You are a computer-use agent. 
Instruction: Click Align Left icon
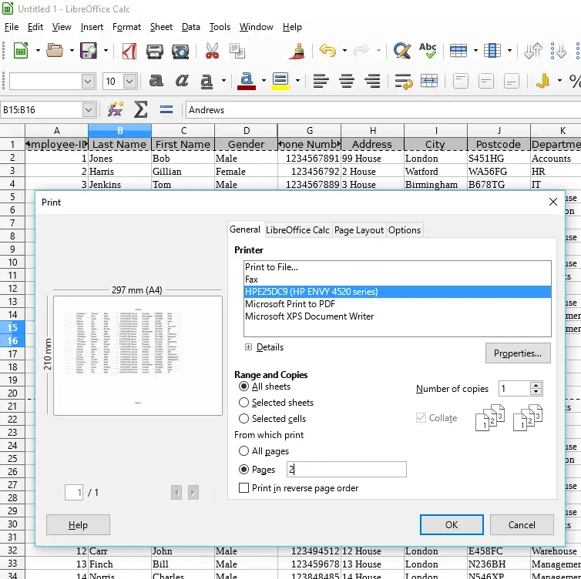[x=321, y=81]
